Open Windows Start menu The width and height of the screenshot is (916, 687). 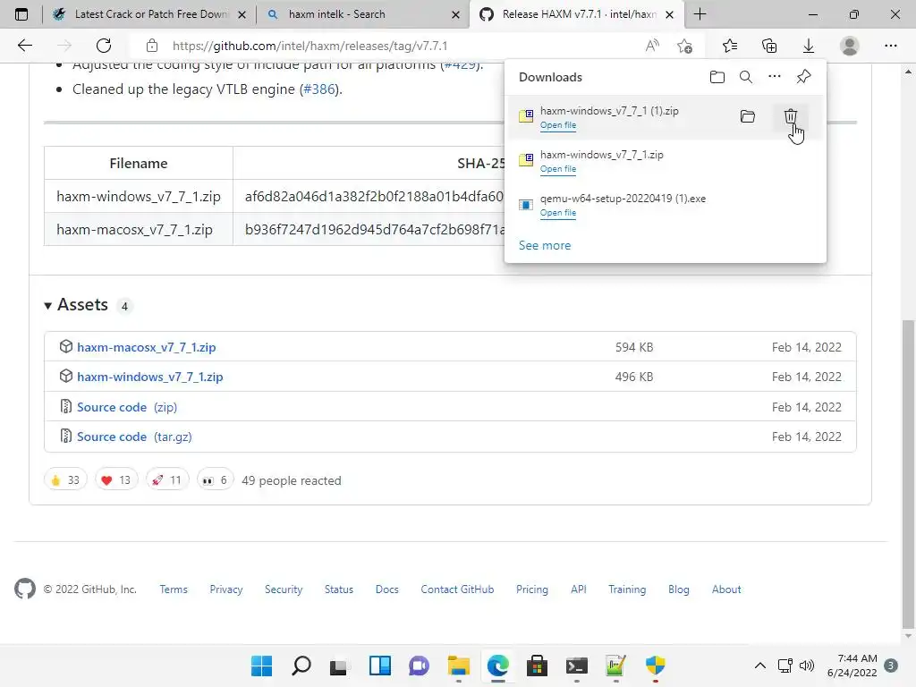261,666
